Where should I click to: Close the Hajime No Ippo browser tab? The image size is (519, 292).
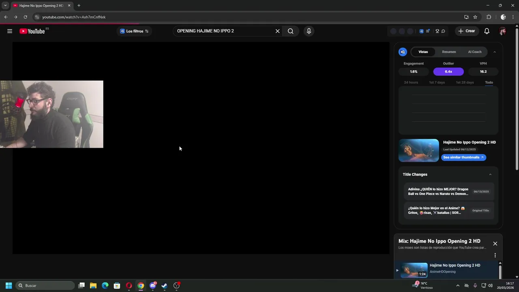[x=69, y=6]
